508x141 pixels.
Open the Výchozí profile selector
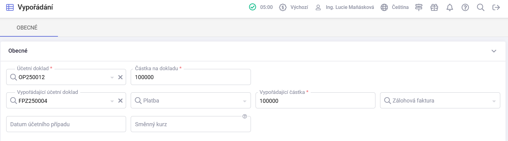(x=294, y=7)
